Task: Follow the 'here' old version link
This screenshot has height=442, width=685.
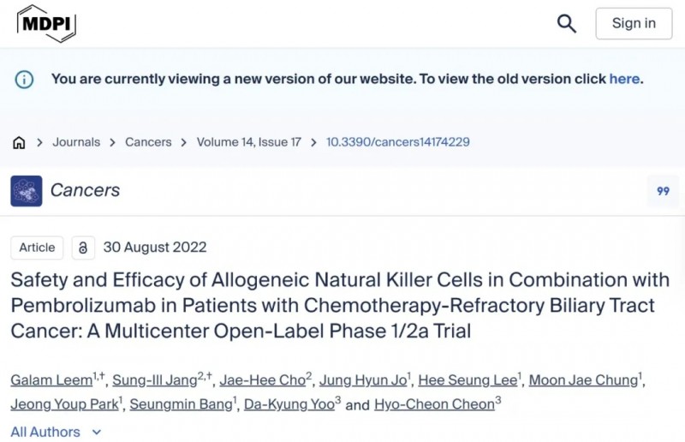Action: click(624, 79)
